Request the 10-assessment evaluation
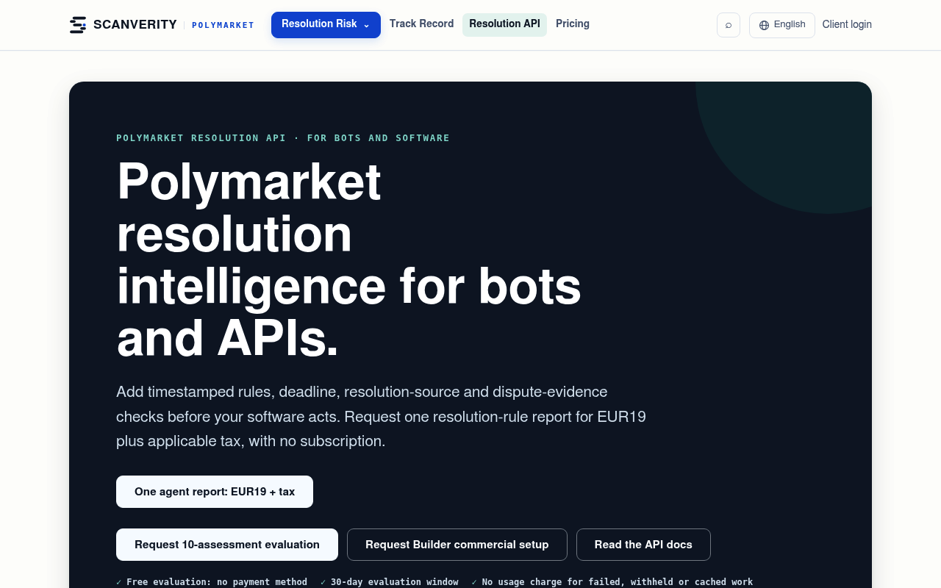 227,545
